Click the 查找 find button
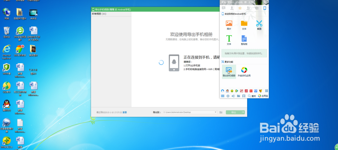Viewport: 338px width, 150px height. coord(252,96)
